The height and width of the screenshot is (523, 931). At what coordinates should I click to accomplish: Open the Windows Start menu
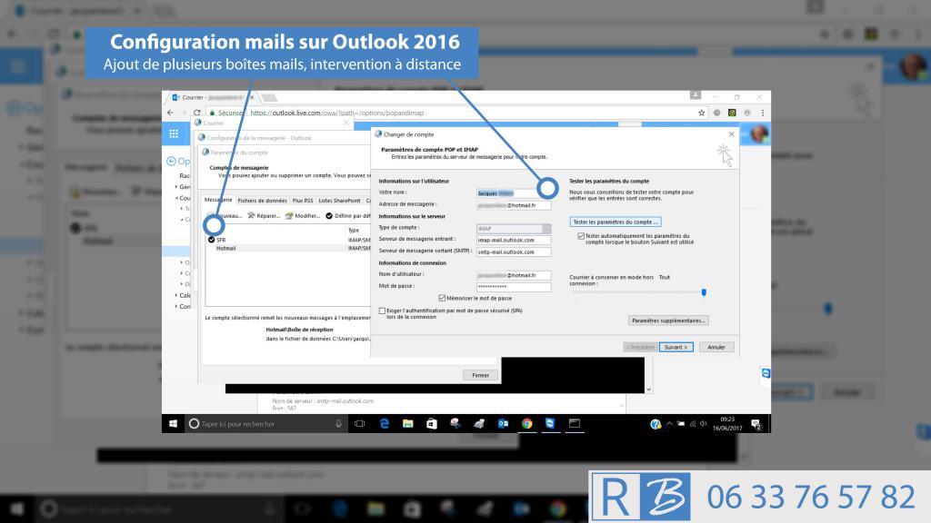coord(173,423)
